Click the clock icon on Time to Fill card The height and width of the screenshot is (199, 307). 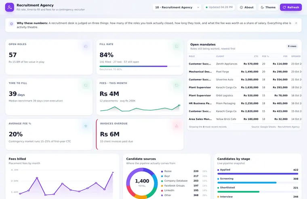pyautogui.click(x=86, y=85)
